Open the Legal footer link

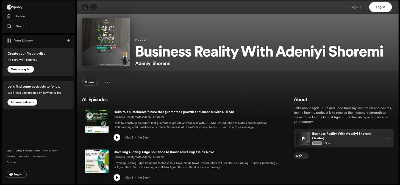(9, 151)
